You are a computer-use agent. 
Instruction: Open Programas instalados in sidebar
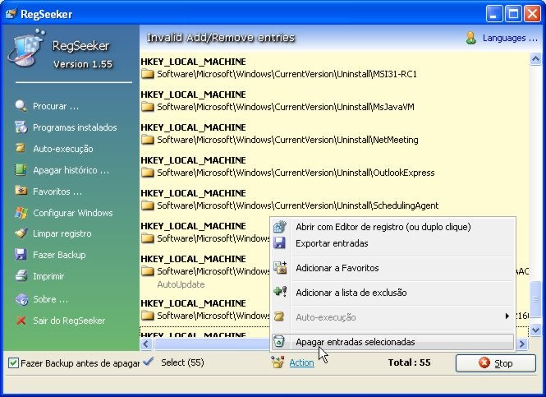(75, 127)
